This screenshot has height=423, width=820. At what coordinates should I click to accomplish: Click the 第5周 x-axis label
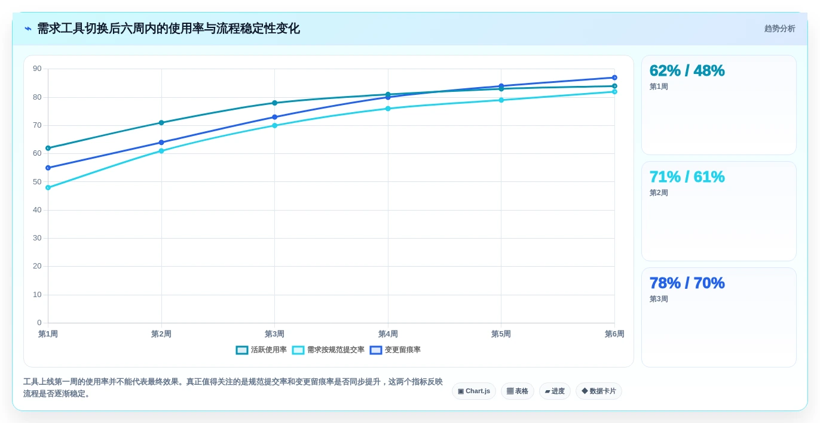tap(501, 334)
